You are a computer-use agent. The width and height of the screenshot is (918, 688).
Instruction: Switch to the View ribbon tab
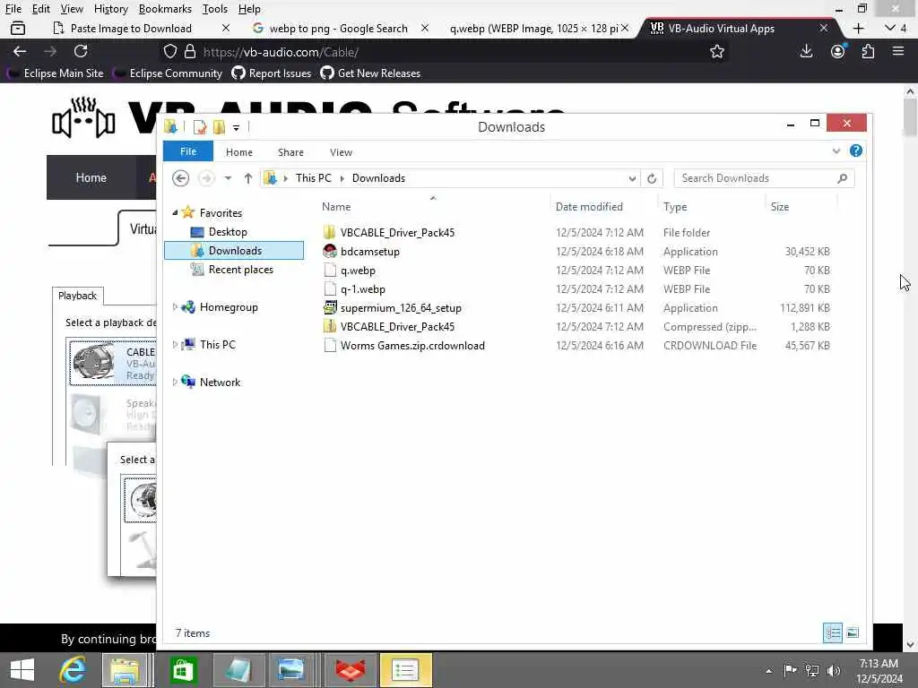coord(341,152)
